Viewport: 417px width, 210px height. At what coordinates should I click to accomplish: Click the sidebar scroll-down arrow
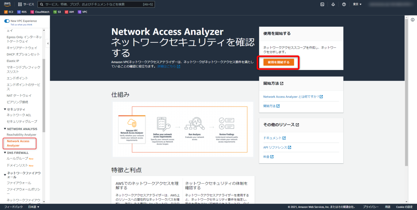point(43,202)
